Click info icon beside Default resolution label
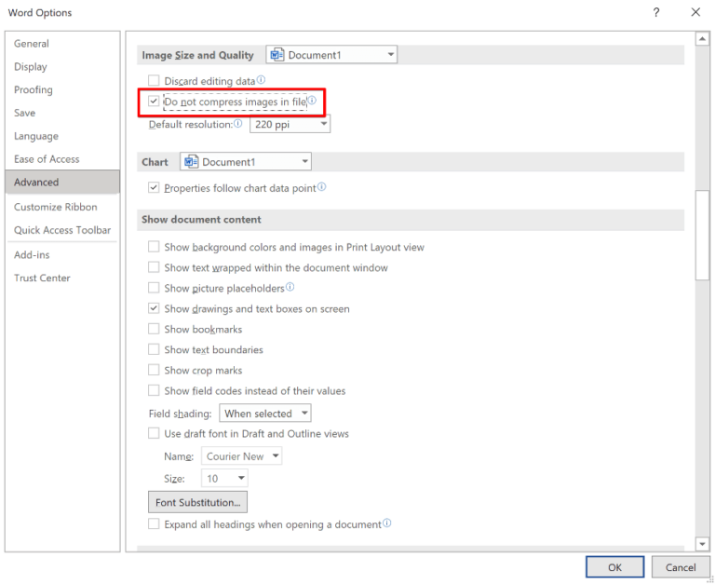Screen dimensions: 715x584 click(x=238, y=123)
